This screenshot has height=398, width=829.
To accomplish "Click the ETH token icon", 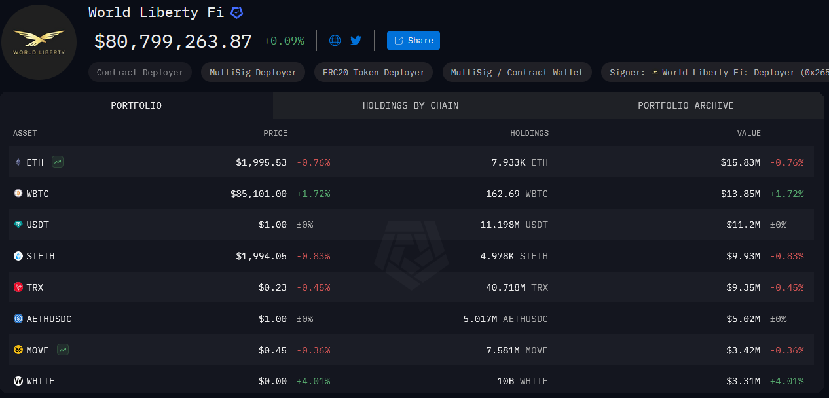I will pyautogui.click(x=18, y=162).
